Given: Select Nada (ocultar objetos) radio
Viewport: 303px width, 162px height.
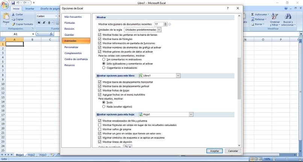Looking at the screenshot, I should [x=104, y=107].
